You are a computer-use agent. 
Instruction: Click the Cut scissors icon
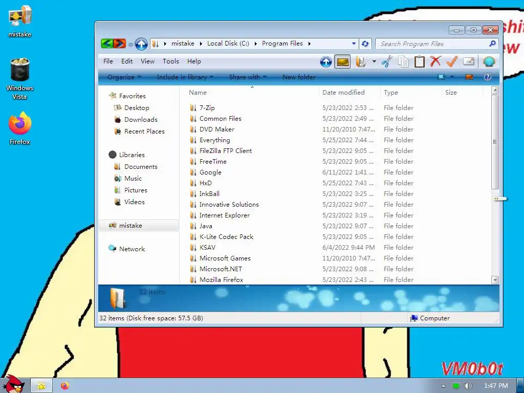(x=387, y=61)
